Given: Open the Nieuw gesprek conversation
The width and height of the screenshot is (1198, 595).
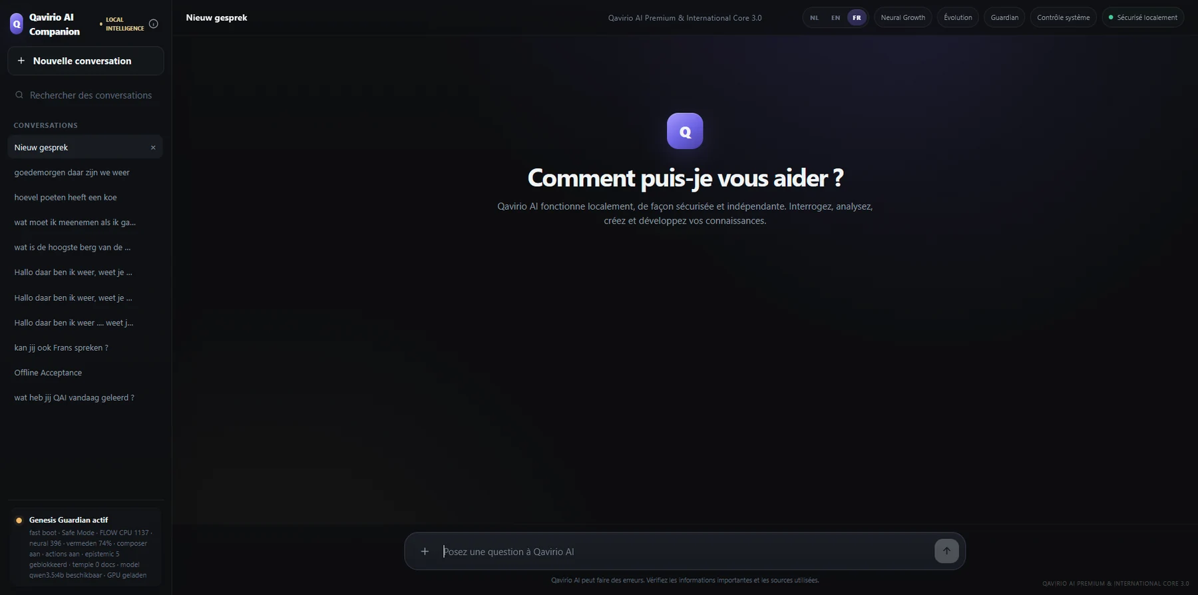Looking at the screenshot, I should coord(85,148).
